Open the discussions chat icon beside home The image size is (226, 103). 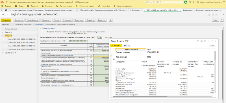tap(6, 10)
